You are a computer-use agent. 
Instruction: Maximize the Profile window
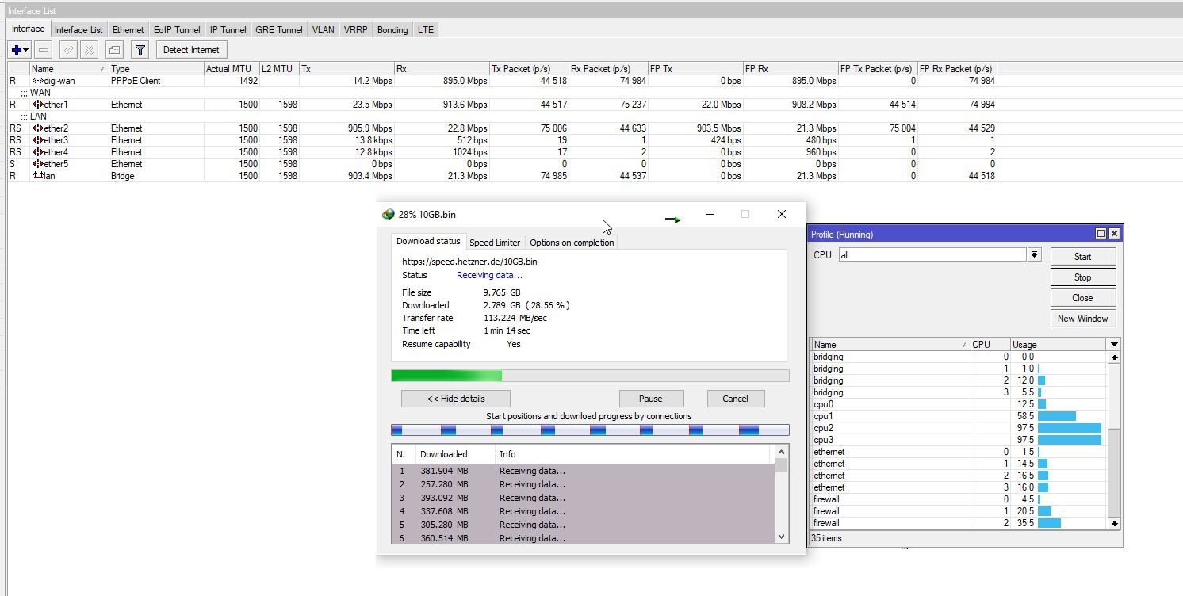coord(1101,234)
